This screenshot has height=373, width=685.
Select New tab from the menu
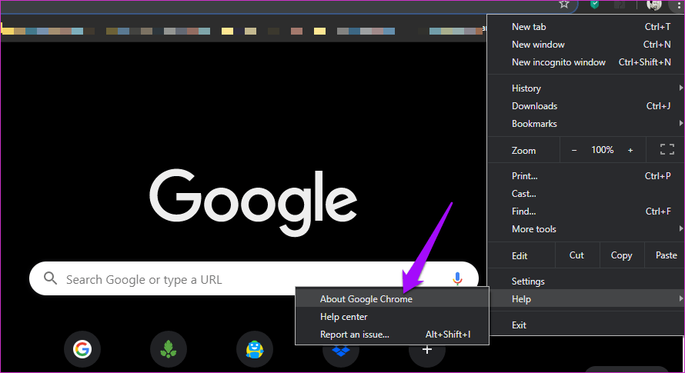point(586,27)
